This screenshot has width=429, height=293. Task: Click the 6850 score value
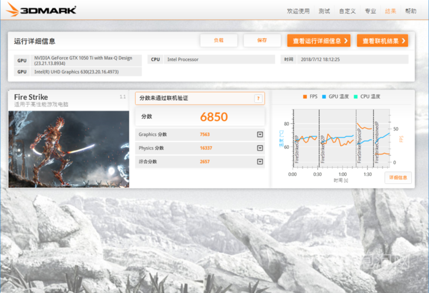coord(214,117)
